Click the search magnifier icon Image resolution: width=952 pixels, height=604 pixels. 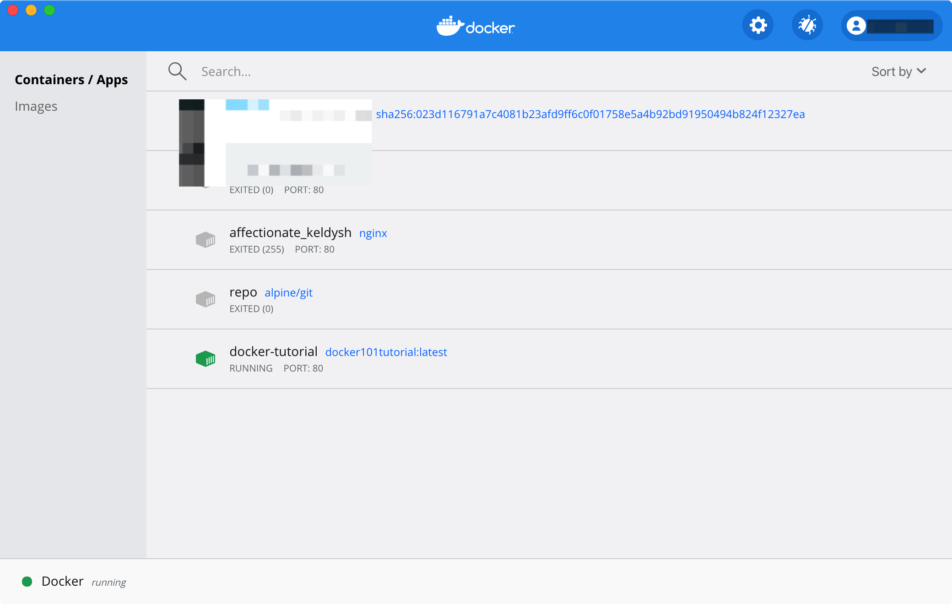click(x=177, y=71)
